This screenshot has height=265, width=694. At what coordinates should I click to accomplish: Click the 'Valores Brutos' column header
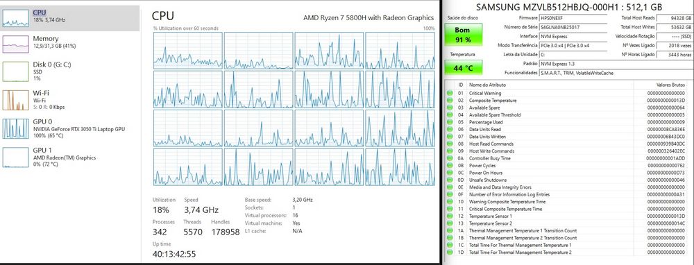pyautogui.click(x=671, y=85)
